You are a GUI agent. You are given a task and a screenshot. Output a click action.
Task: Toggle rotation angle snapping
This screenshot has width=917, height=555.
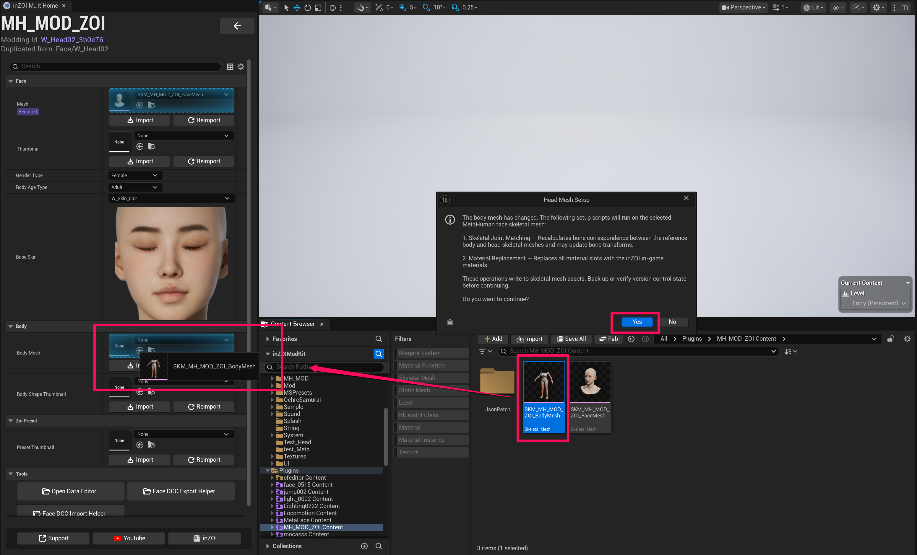pyautogui.click(x=426, y=7)
